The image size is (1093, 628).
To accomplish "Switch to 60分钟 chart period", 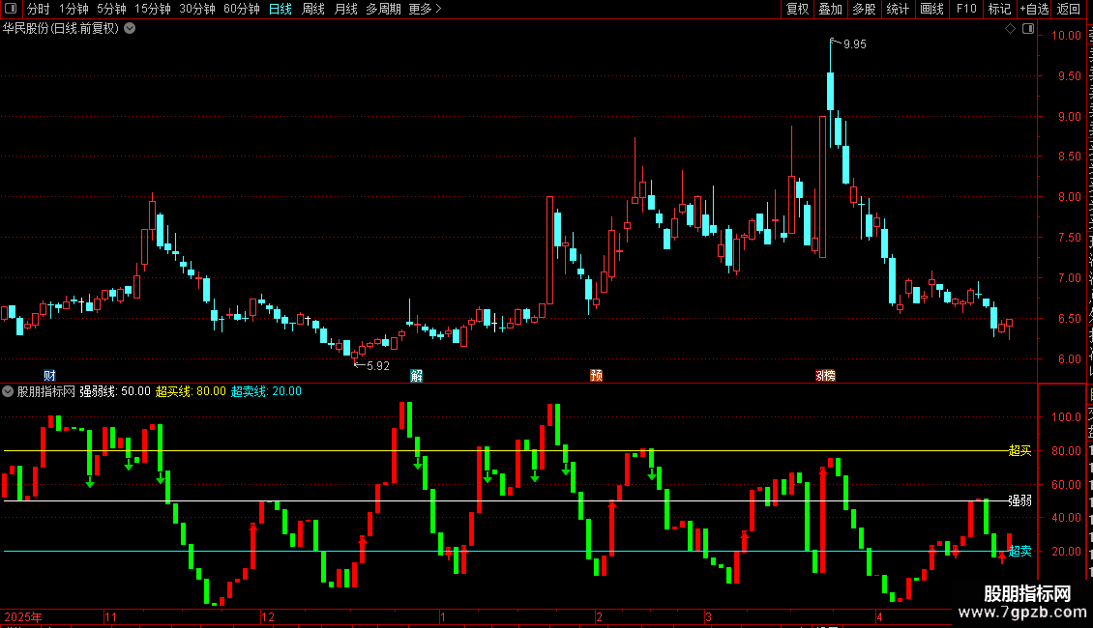I will tap(241, 9).
